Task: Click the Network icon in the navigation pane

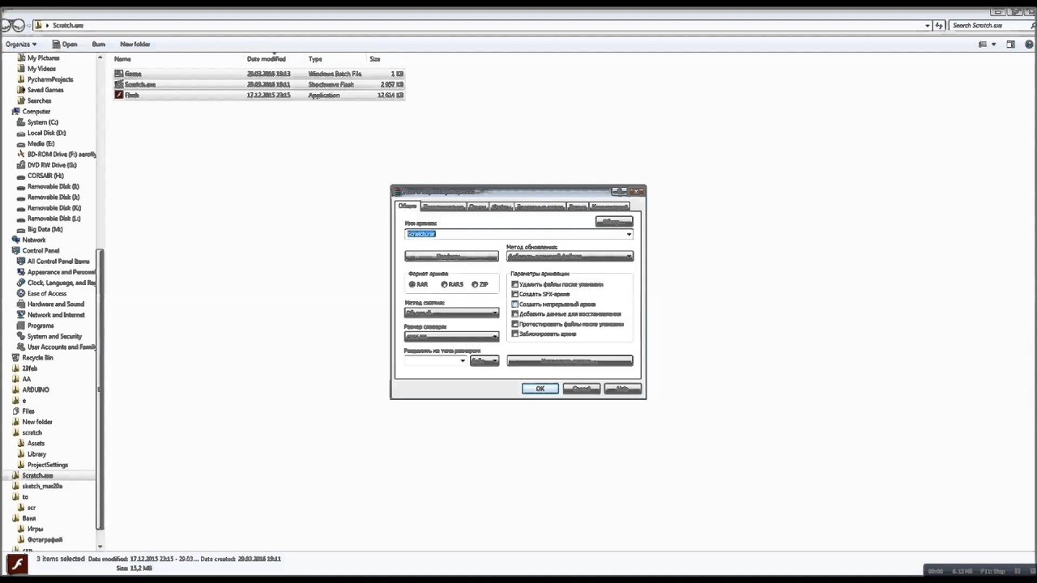Action: click(x=15, y=240)
